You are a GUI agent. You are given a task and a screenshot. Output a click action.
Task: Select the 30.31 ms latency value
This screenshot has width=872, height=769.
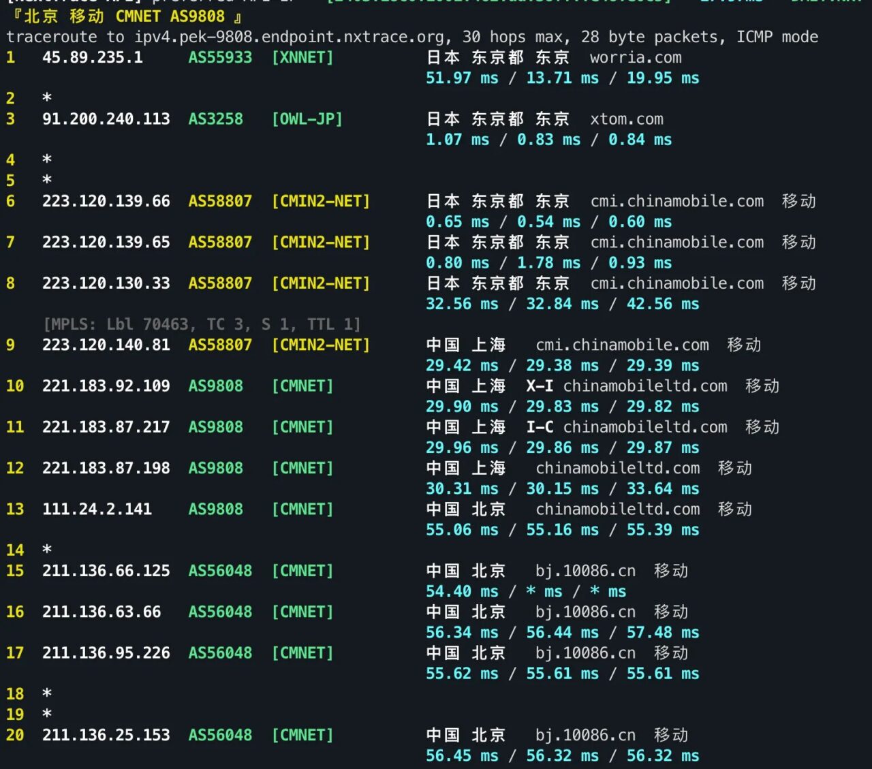tap(462, 489)
